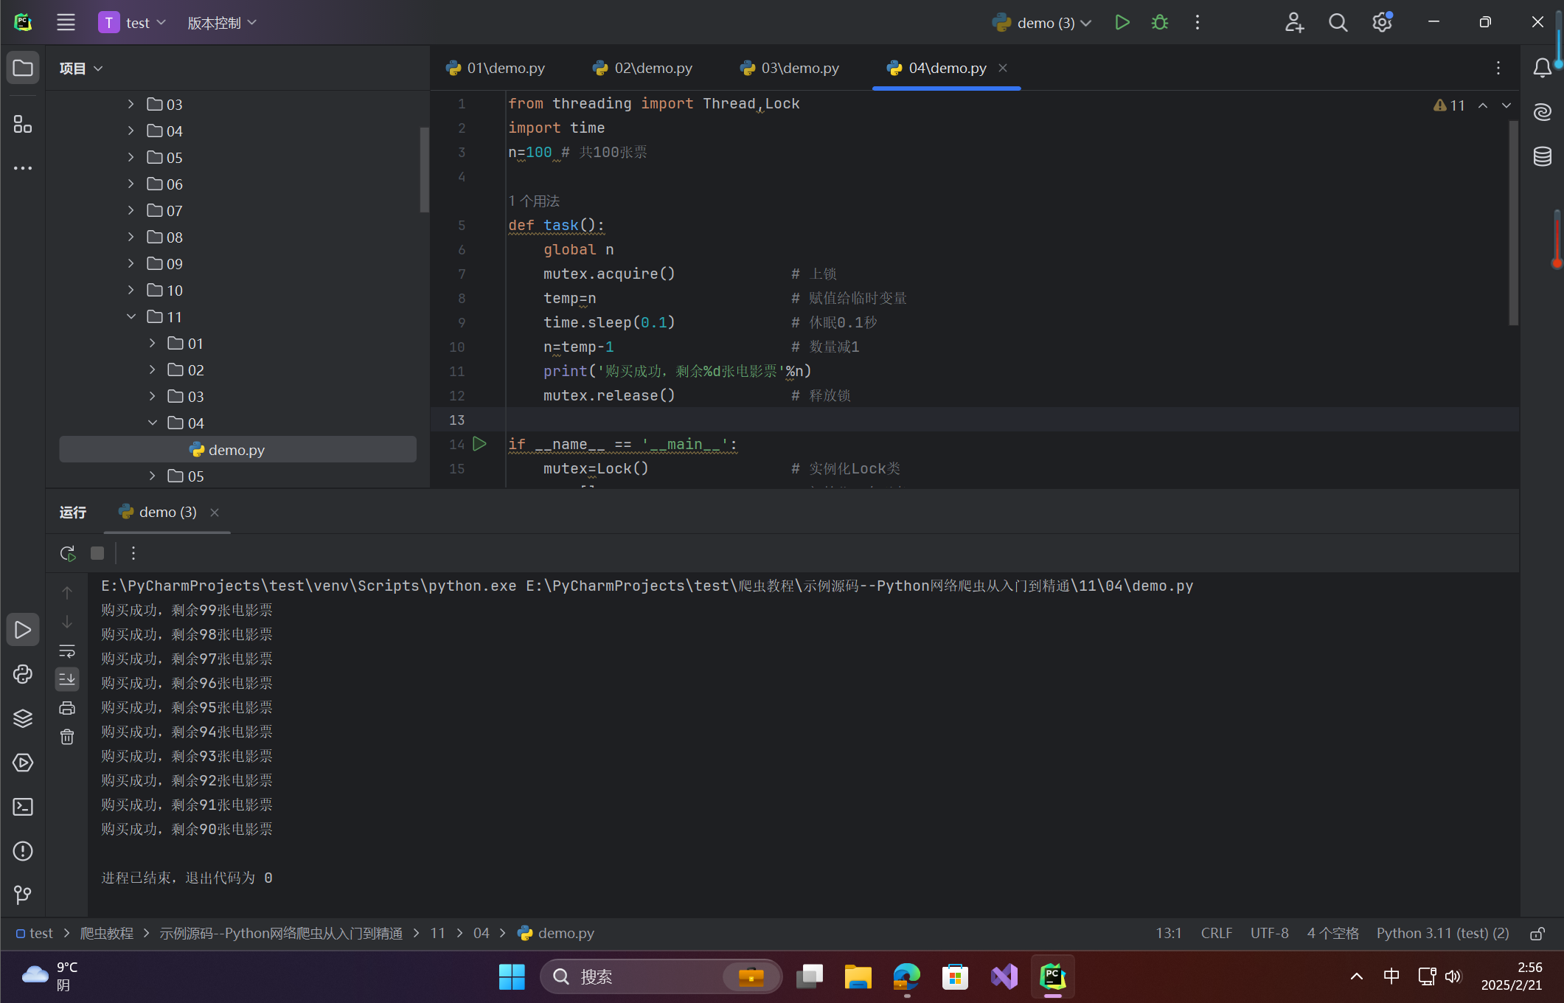Collapse the folder 11 tree node

pyautogui.click(x=131, y=317)
